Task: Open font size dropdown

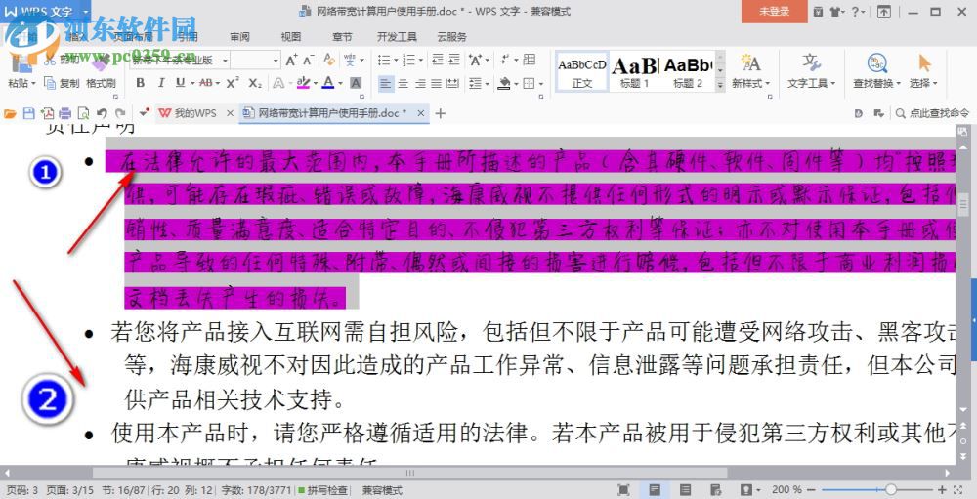Action: (x=276, y=60)
